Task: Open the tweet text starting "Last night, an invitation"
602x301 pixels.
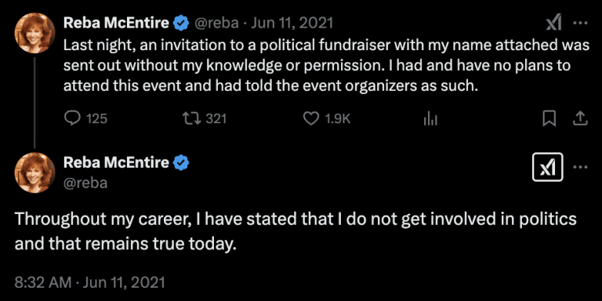Action: tap(326, 66)
